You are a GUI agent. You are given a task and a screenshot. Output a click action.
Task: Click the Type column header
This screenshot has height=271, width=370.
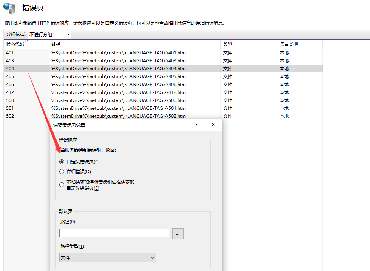[x=228, y=44]
